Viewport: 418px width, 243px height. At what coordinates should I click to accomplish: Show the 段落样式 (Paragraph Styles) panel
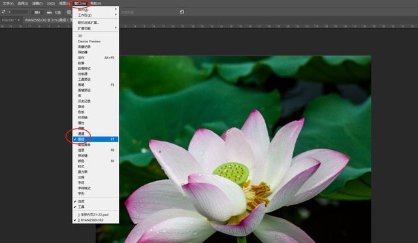96,68
